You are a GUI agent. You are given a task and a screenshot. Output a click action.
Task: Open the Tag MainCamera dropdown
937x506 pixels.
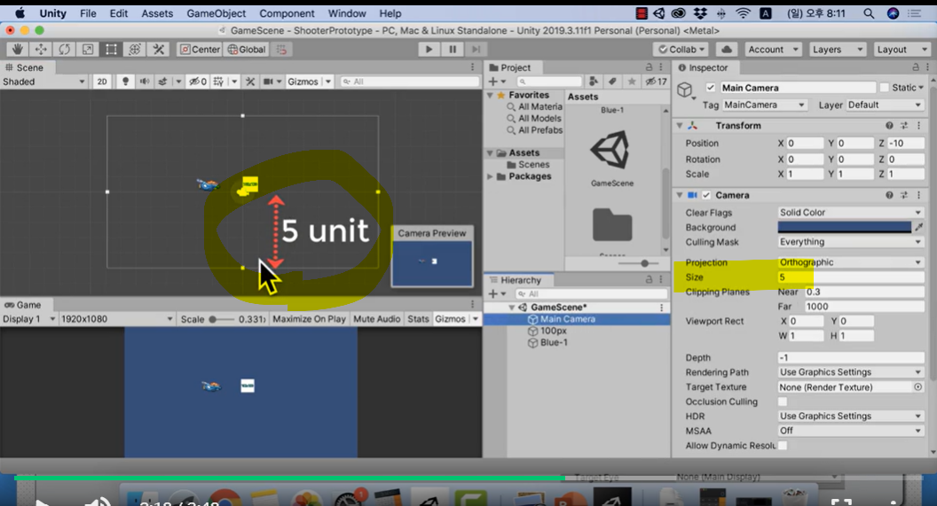[764, 105]
